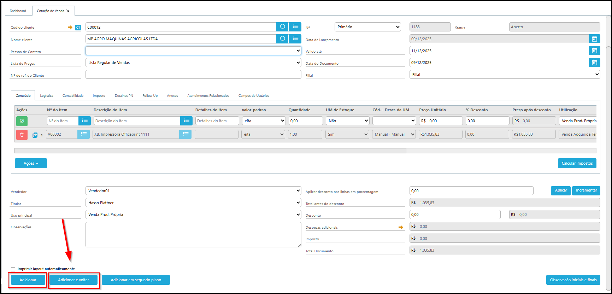Expand Vendedor dropdown showing Vendedor01
612x294 pixels.
[x=193, y=191]
